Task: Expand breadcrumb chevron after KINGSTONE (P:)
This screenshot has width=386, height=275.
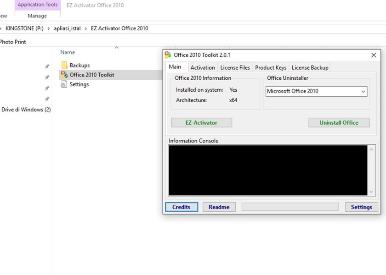Action: 49,28
